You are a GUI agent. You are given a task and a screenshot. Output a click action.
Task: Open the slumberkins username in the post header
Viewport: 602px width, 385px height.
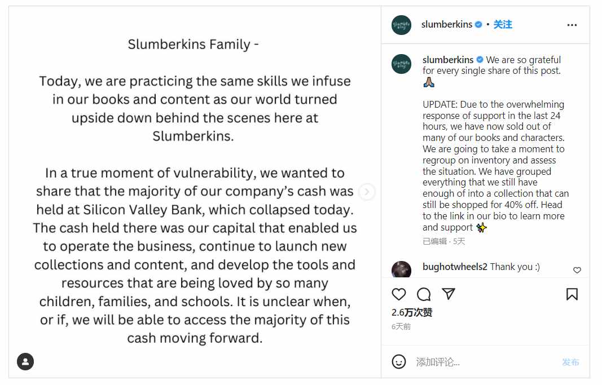click(447, 25)
